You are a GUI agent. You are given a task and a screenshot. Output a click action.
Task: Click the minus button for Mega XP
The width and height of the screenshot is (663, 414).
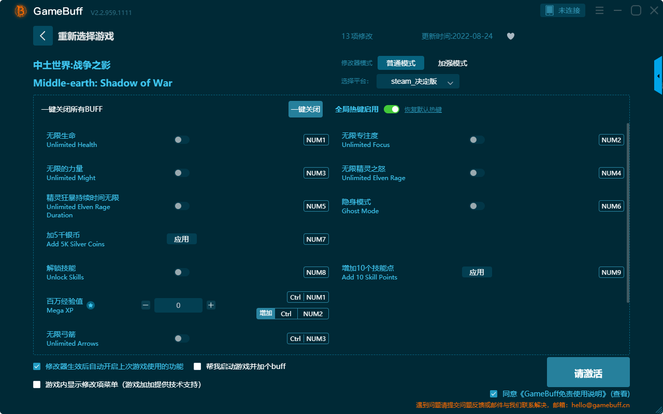pos(146,305)
